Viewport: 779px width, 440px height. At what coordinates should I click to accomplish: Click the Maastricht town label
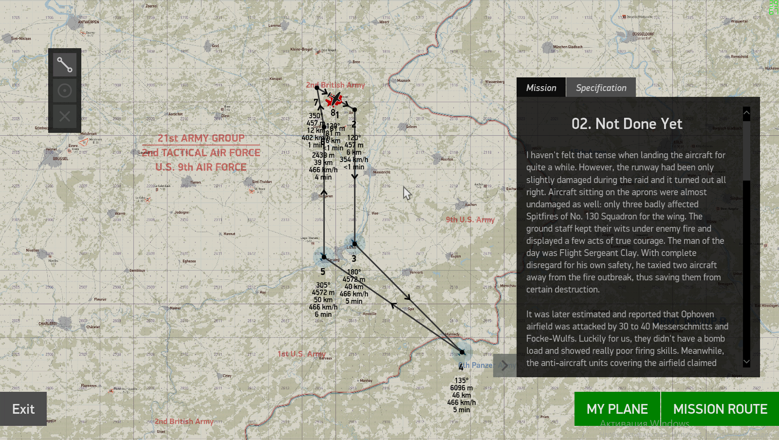click(382, 172)
